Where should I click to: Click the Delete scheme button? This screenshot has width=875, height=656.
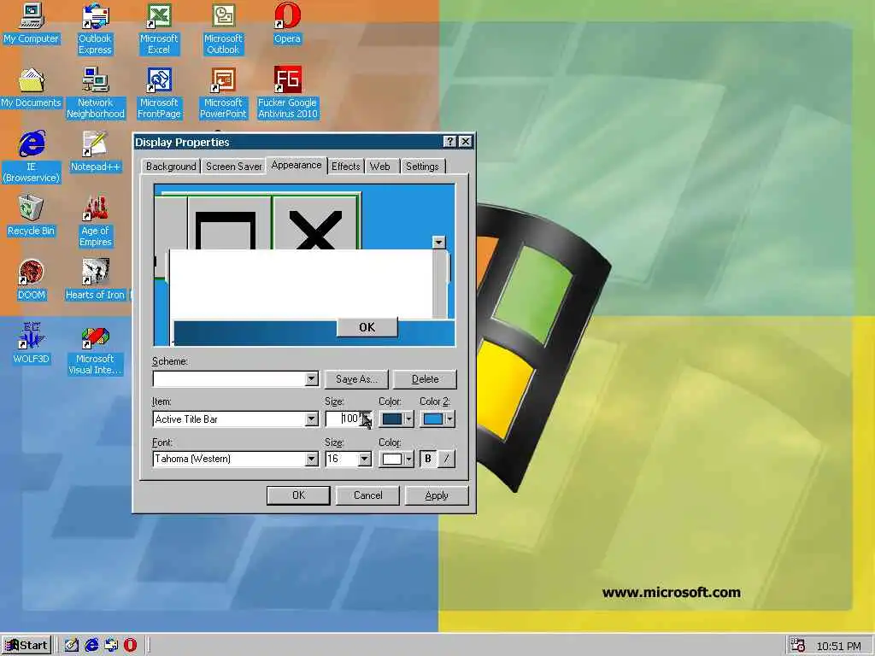(x=425, y=378)
